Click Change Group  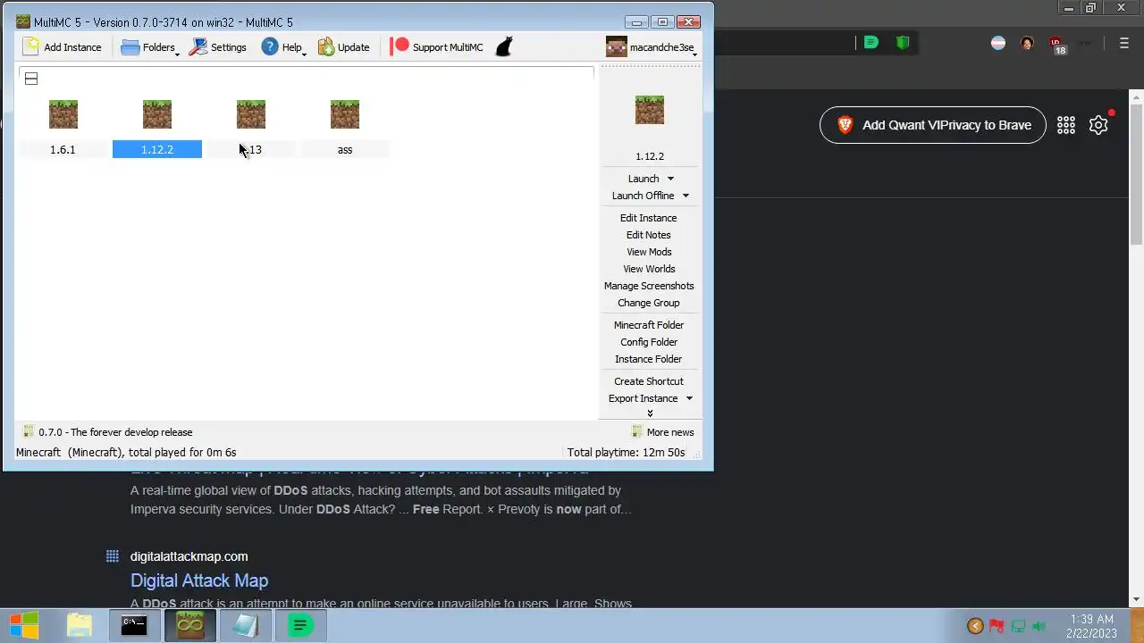tap(649, 303)
